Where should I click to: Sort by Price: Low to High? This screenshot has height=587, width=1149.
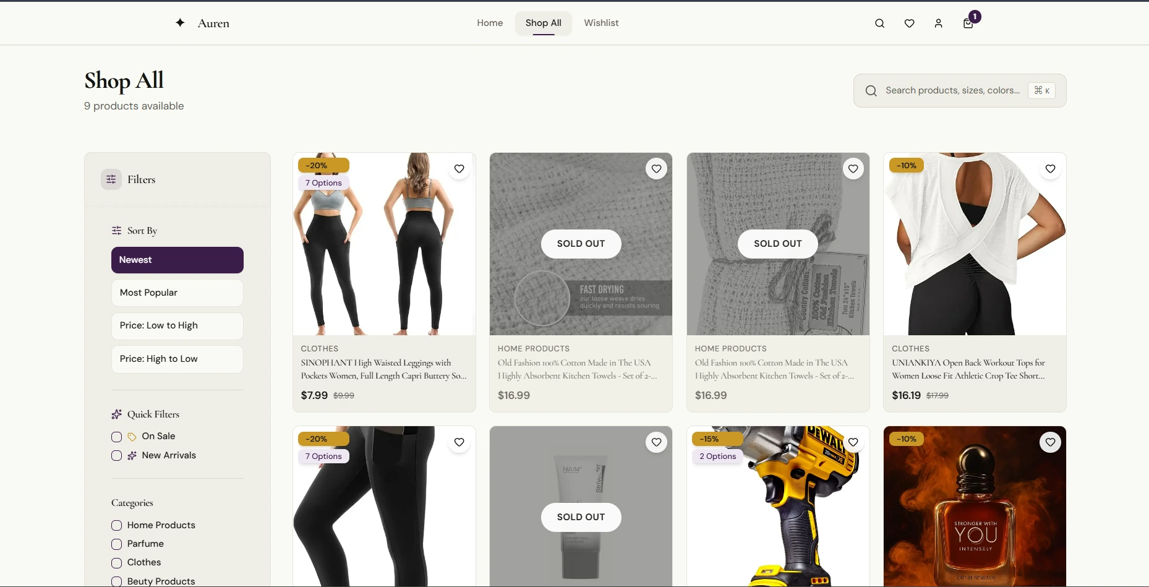click(177, 326)
